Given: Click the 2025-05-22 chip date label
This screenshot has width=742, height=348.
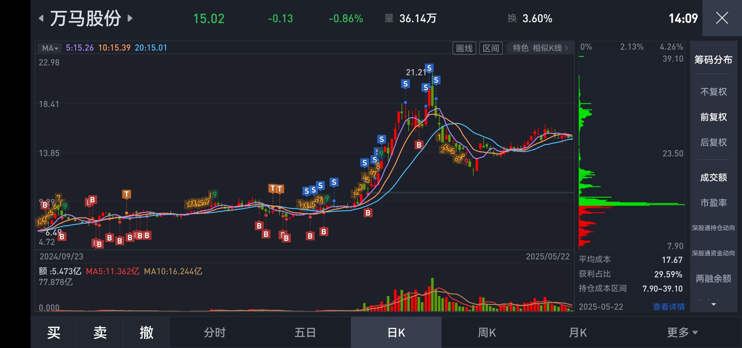Looking at the screenshot, I should tap(601, 307).
